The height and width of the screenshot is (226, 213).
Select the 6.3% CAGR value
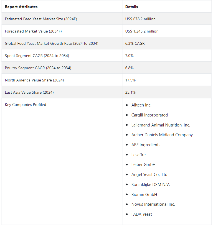[x=135, y=44]
